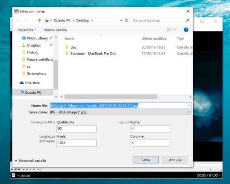Open the Organizza dropdown menu
Screen dimensions: 230x184
pyautogui.click(x=27, y=30)
